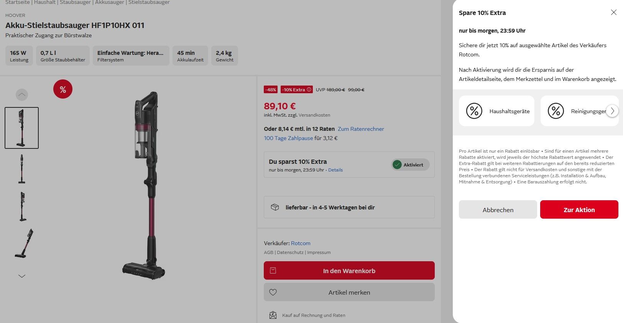Click the info icon on -10% Extra badge
Viewport: 623px width, 323px height.
[x=309, y=90]
